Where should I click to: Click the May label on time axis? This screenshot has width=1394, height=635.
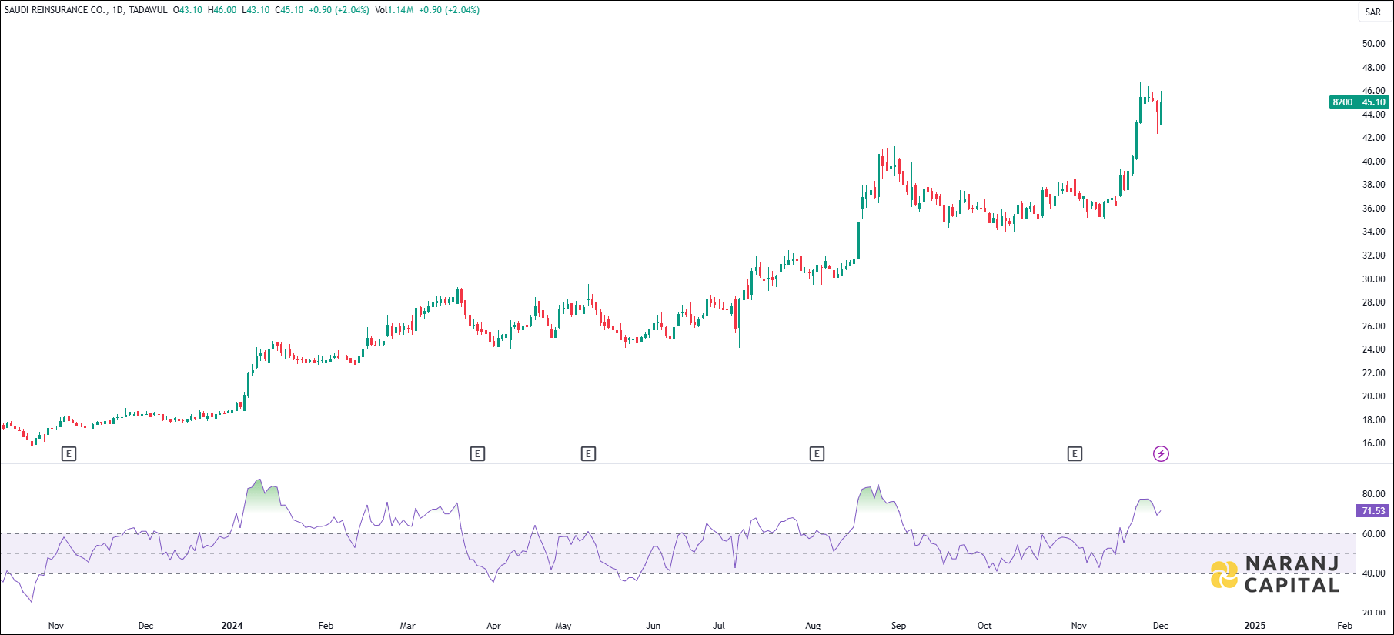point(563,626)
